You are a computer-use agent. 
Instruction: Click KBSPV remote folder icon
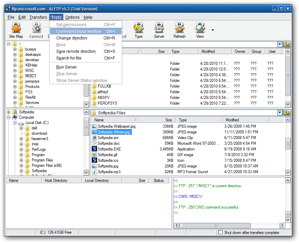(94, 98)
